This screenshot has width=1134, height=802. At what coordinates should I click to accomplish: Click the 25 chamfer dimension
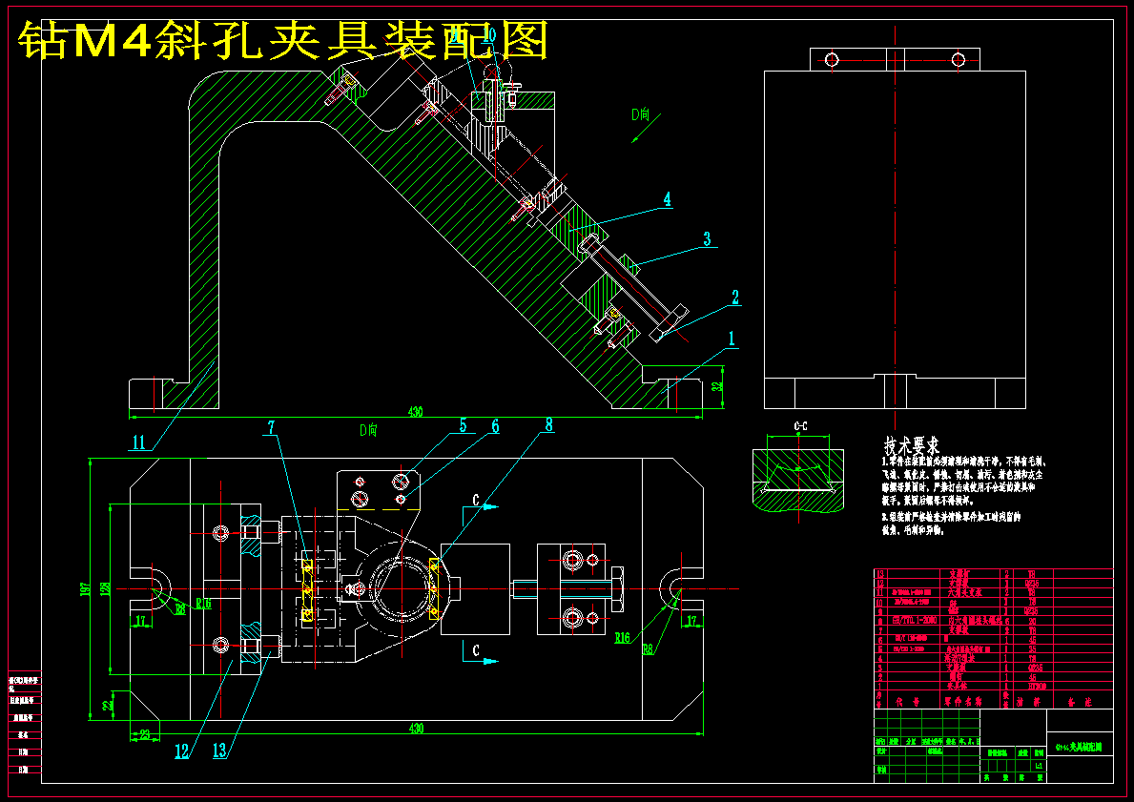(x=145, y=734)
